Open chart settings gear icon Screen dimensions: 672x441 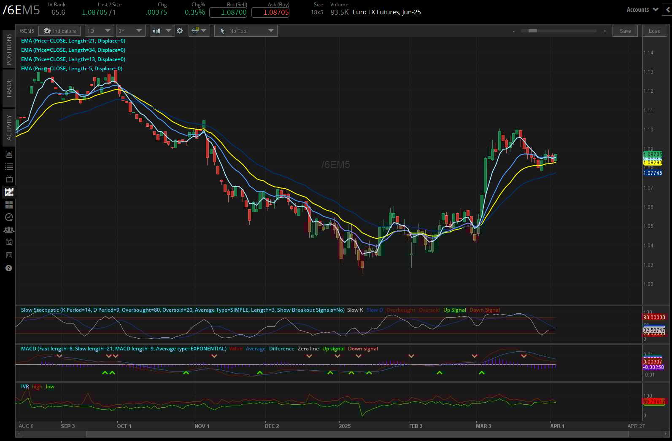180,31
